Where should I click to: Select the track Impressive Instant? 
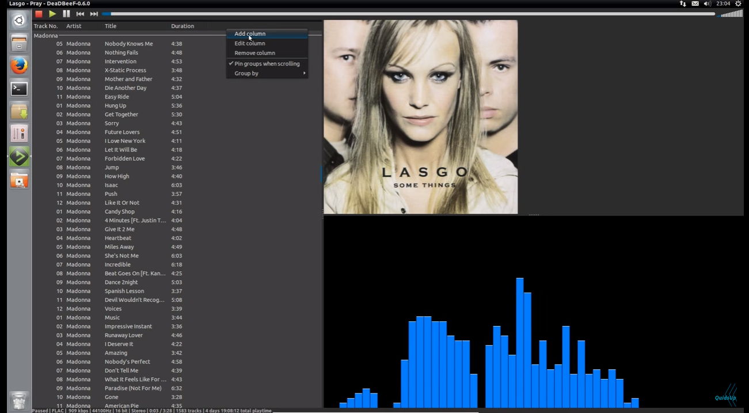coord(177,326)
